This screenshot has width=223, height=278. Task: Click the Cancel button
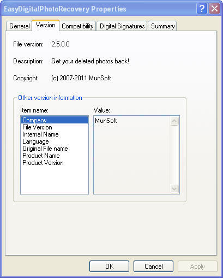click(153, 267)
